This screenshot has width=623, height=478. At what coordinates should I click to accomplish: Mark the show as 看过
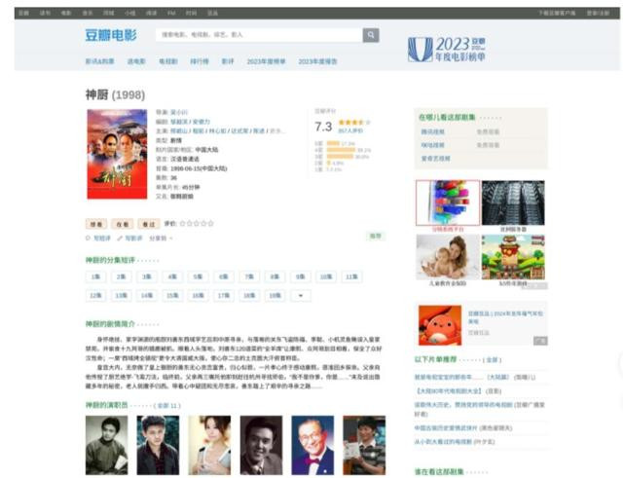tap(149, 224)
